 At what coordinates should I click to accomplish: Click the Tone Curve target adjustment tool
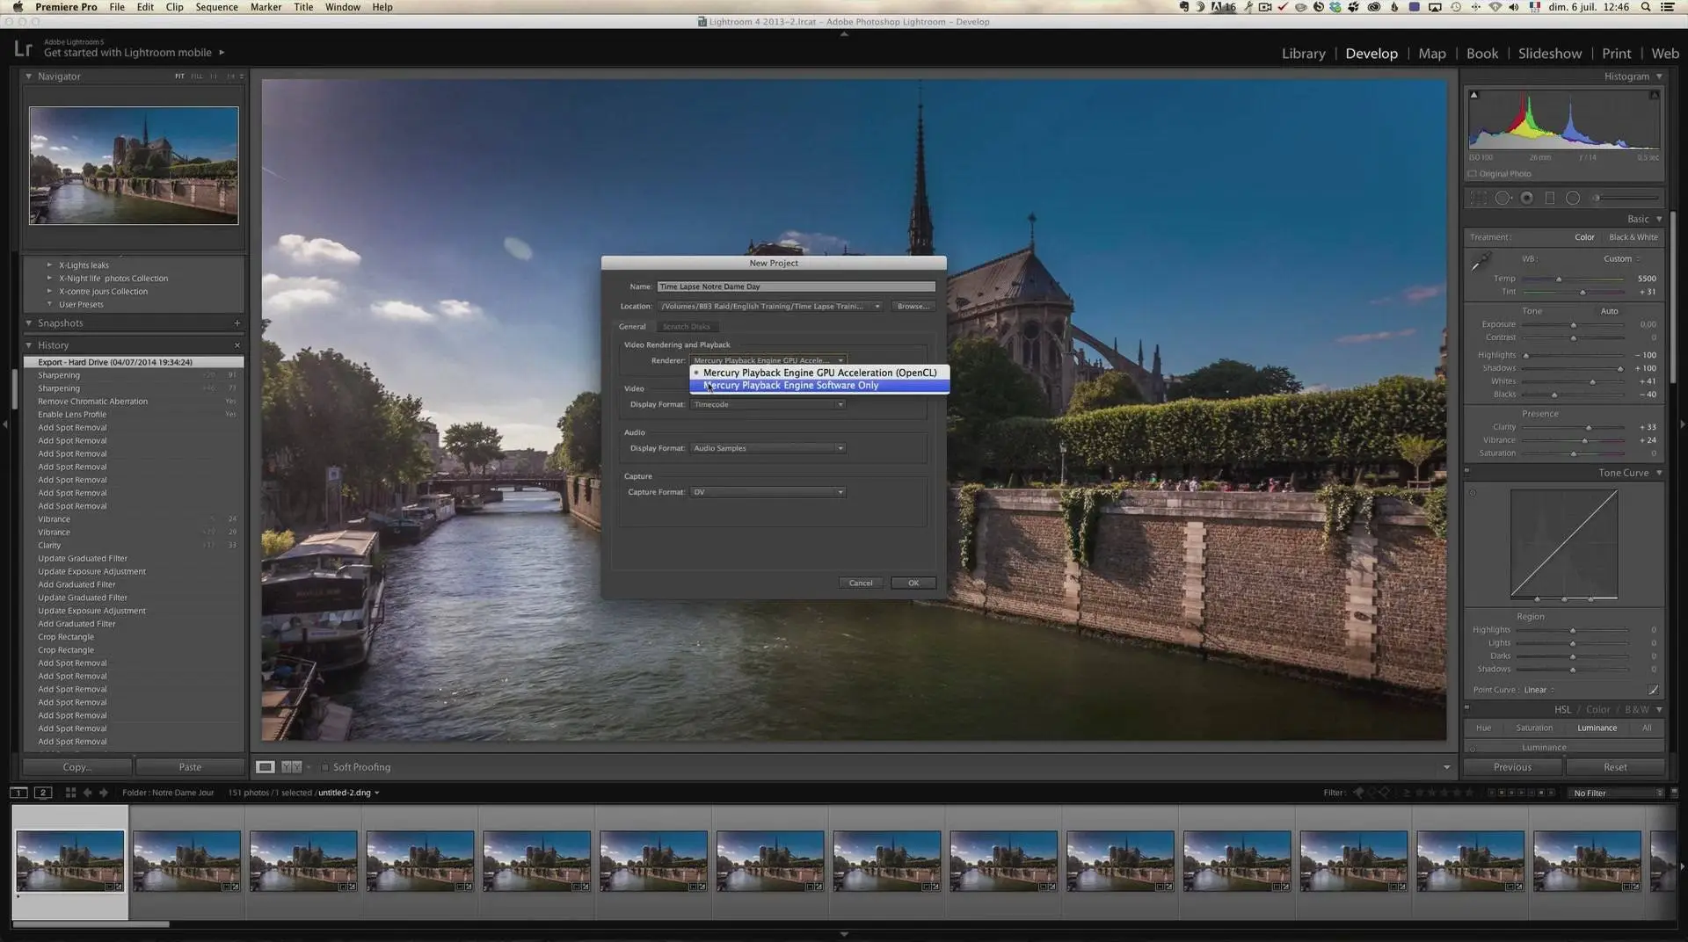[1473, 493]
